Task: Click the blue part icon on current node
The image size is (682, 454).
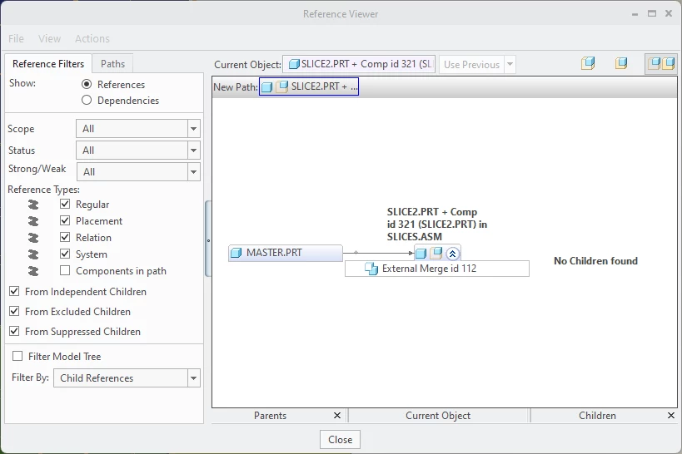Action: coord(421,254)
